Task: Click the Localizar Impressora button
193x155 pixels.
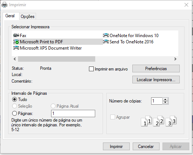Action: [x=156, y=80]
